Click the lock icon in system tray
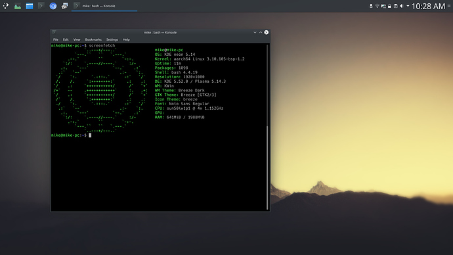 tap(389, 6)
